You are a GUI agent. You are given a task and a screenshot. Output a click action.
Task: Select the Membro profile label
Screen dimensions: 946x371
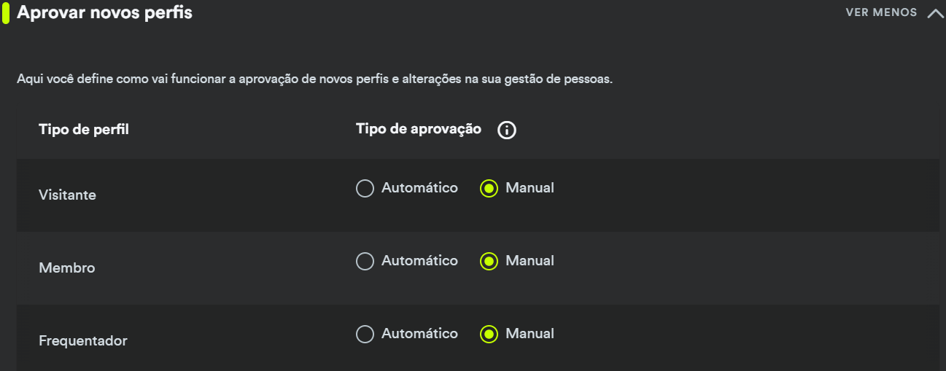(67, 268)
